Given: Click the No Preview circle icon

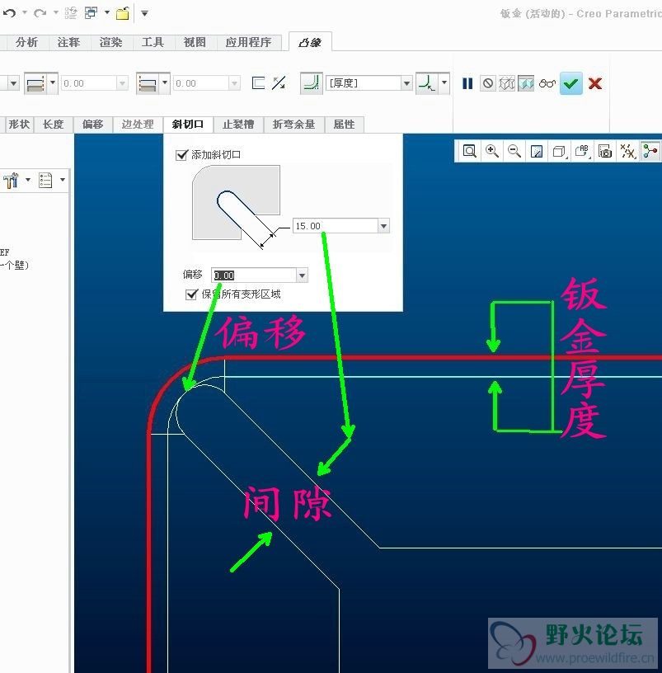Looking at the screenshot, I should point(488,82).
